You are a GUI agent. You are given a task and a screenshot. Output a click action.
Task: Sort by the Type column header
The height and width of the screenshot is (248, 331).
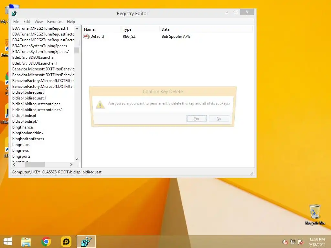pos(140,29)
